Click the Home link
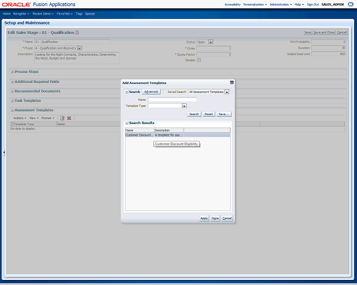 (7, 14)
